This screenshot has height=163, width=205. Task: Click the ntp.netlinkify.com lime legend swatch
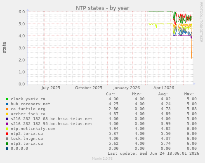click(7, 129)
